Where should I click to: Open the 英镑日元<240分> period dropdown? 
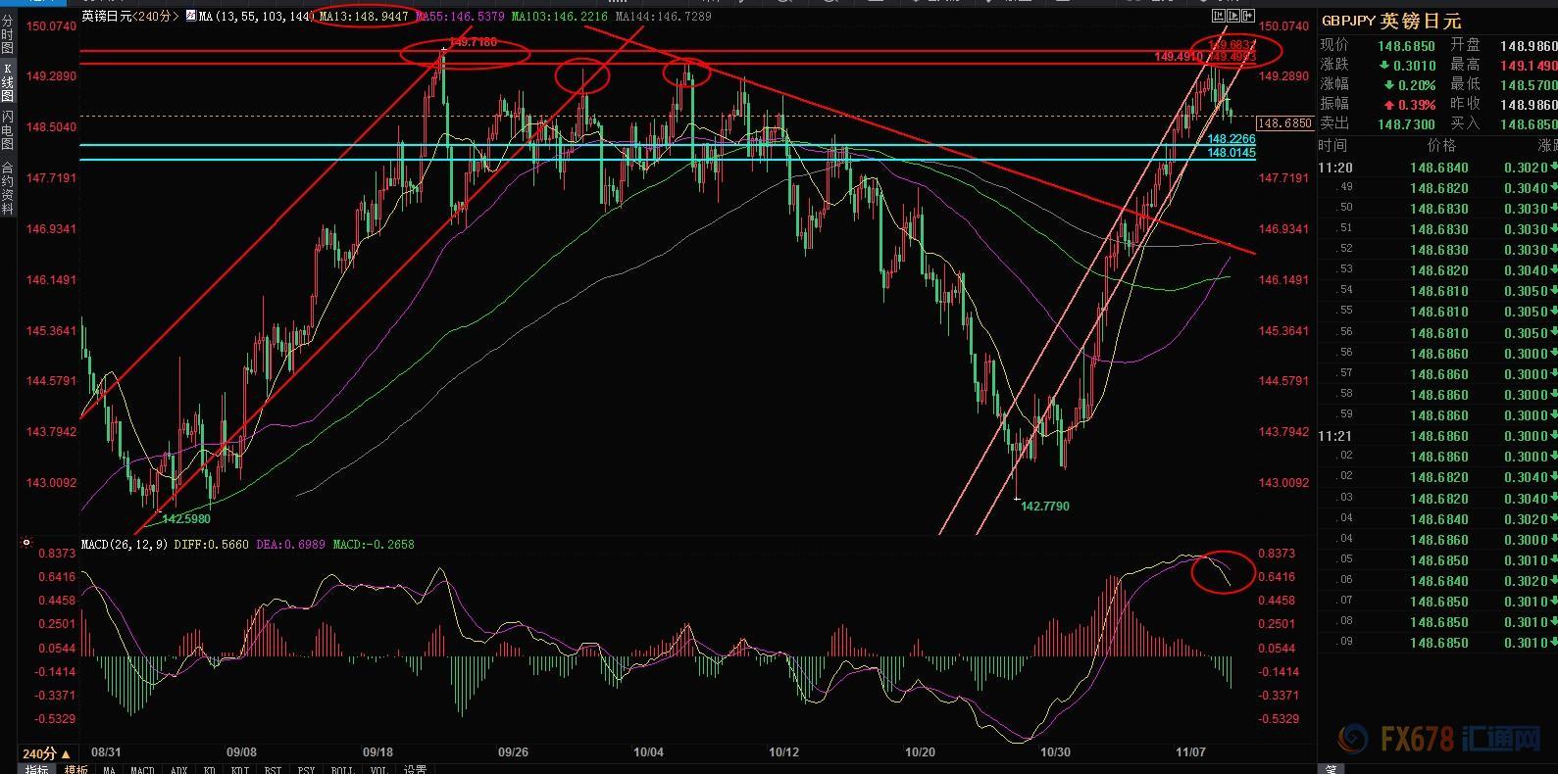130,17
